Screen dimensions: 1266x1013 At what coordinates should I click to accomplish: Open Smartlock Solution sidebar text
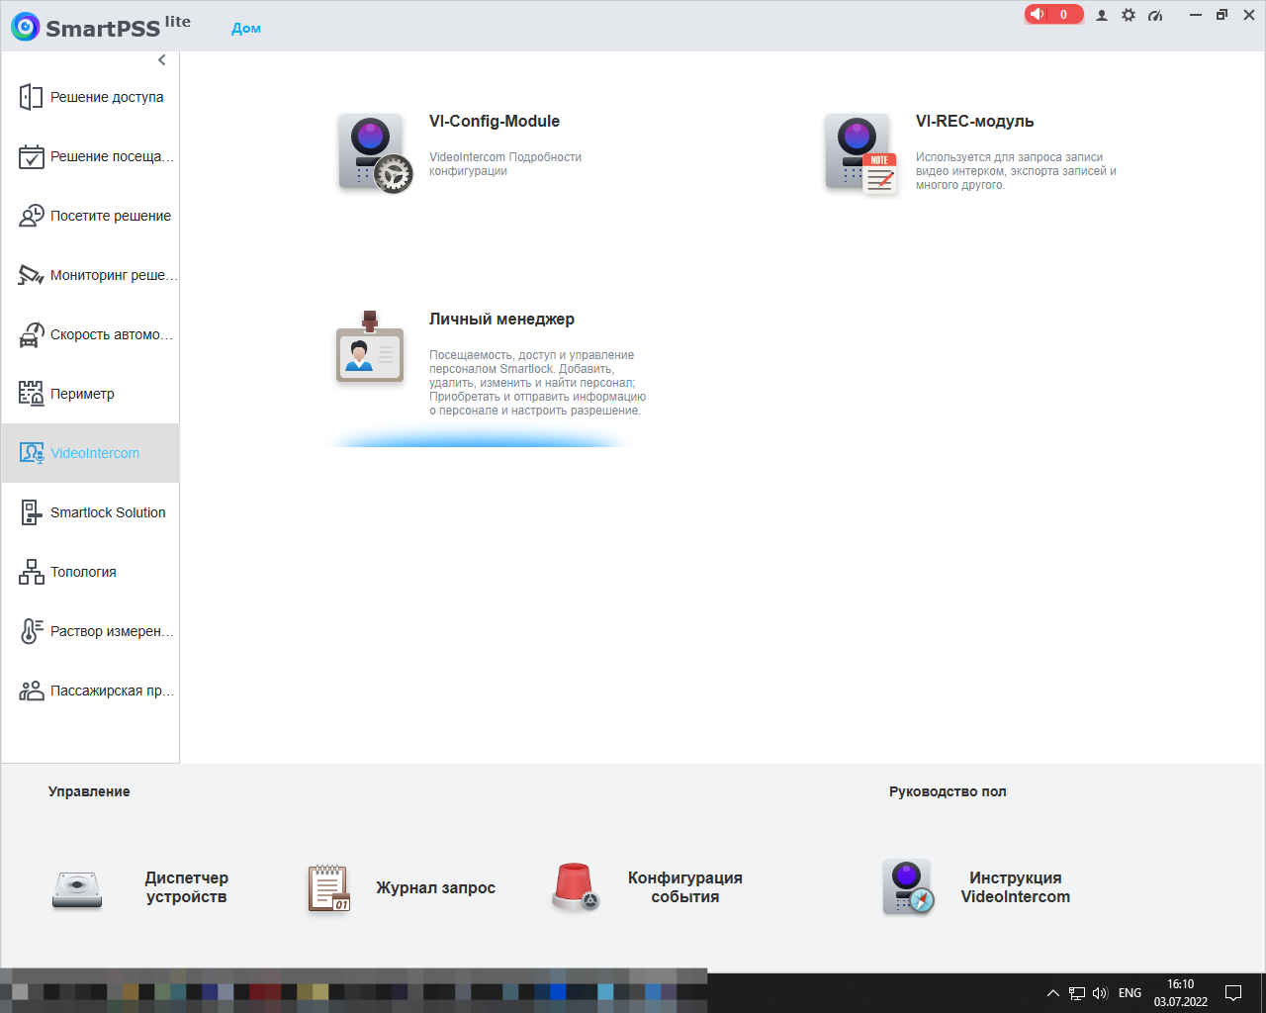point(108,512)
